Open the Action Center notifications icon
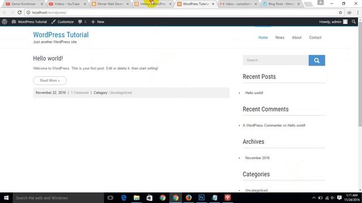362x203 pixels. (339, 198)
